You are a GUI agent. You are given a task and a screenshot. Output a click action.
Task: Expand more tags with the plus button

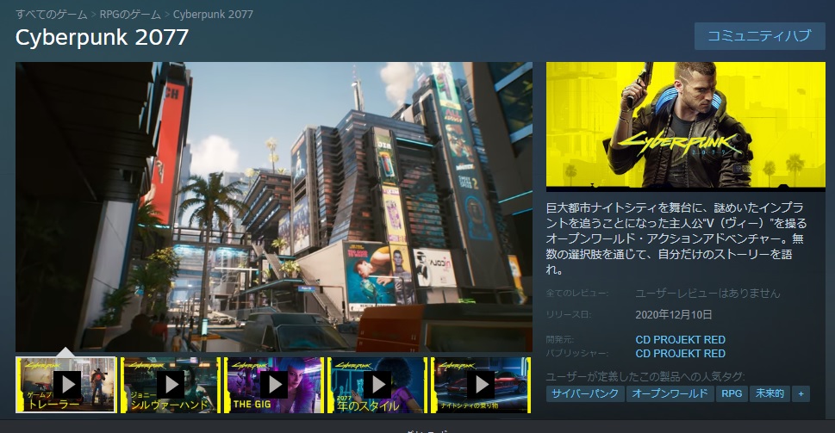pyautogui.click(x=801, y=393)
